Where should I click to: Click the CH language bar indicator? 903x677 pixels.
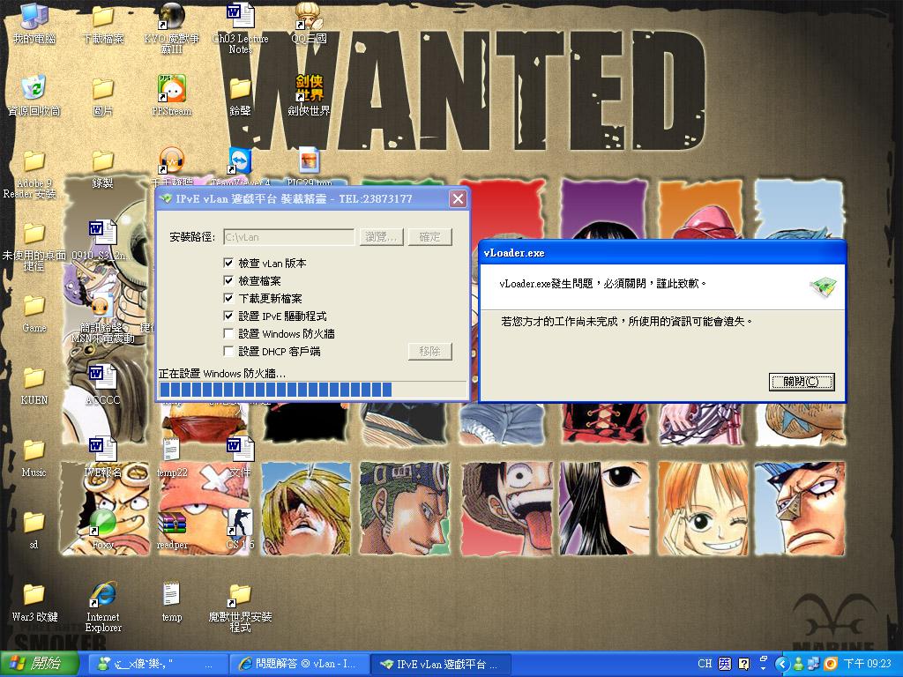click(705, 664)
